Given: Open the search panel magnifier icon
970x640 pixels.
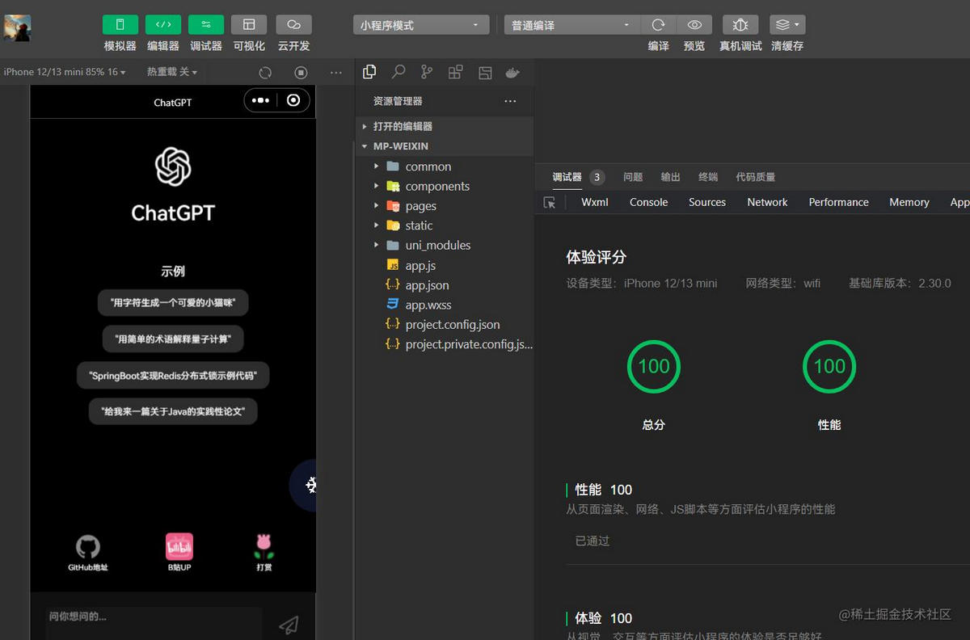Looking at the screenshot, I should point(399,72).
